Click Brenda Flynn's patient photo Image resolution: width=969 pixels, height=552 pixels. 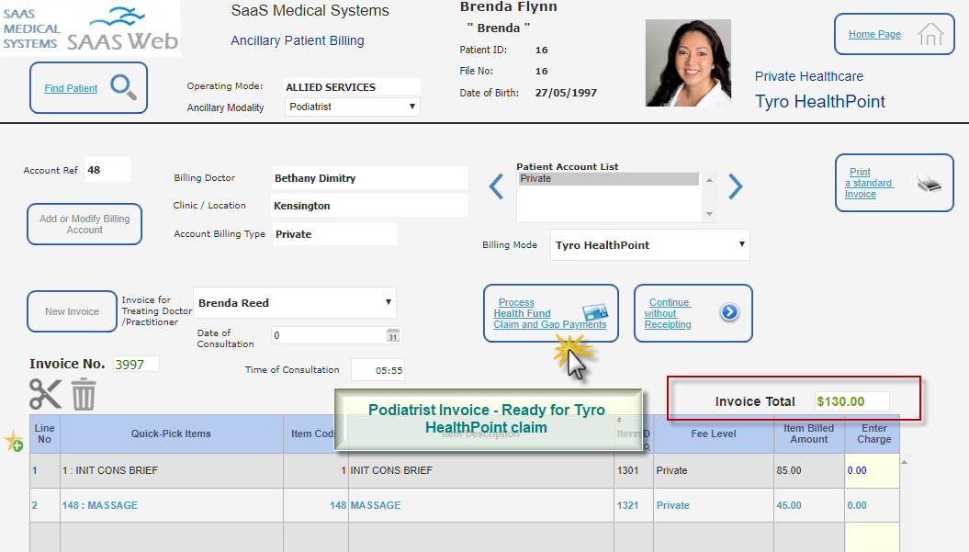(x=689, y=63)
